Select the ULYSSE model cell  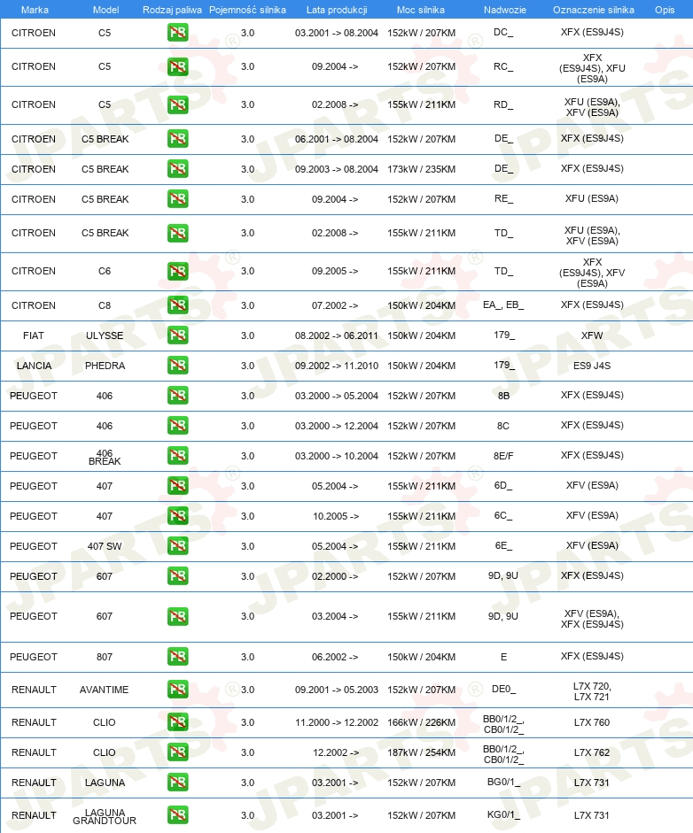pyautogui.click(x=105, y=336)
